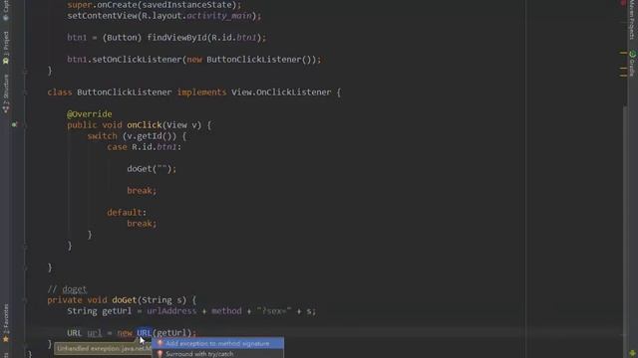Click the bulb icon beside 'Surround with try/catch'
The width and height of the screenshot is (638, 358).
click(x=159, y=354)
